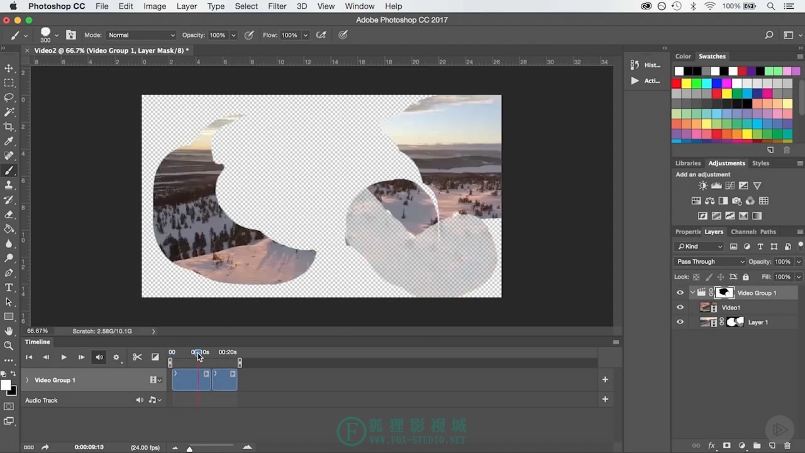Select the Clone Stamp tool

click(x=9, y=185)
